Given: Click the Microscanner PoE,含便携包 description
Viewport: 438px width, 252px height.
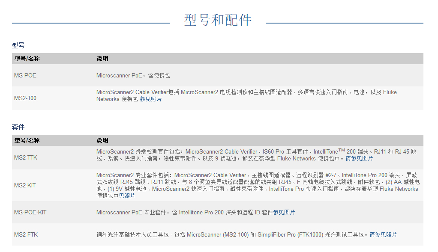Looking at the screenshot, I should click(x=133, y=76).
